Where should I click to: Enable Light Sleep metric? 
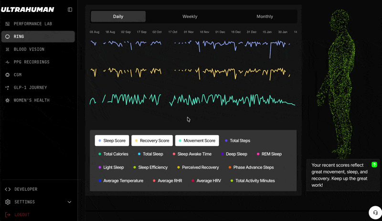tap(111, 168)
